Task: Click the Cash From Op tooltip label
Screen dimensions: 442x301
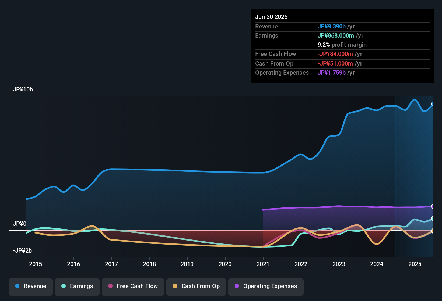Action: (274, 63)
